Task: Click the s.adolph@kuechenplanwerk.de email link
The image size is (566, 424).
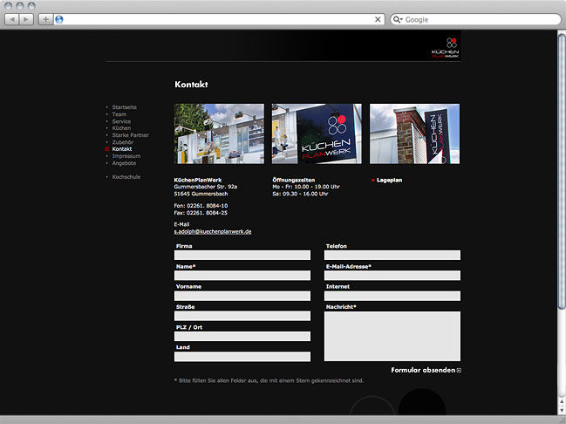Action: coord(213,232)
